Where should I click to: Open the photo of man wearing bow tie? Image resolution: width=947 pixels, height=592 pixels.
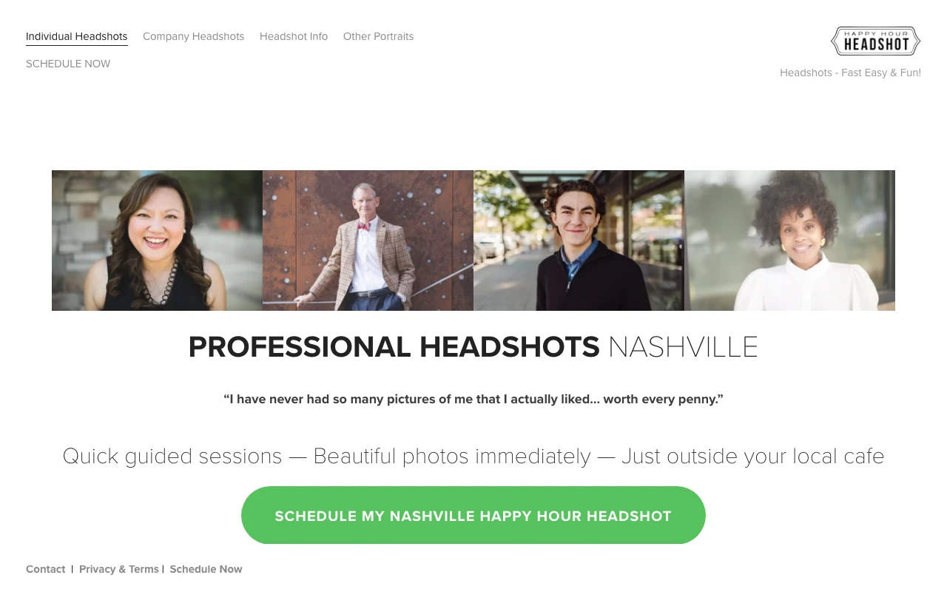368,240
